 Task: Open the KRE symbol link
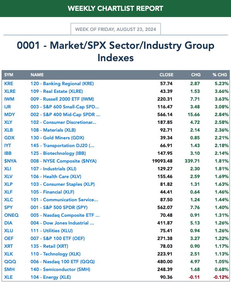pos(9,84)
